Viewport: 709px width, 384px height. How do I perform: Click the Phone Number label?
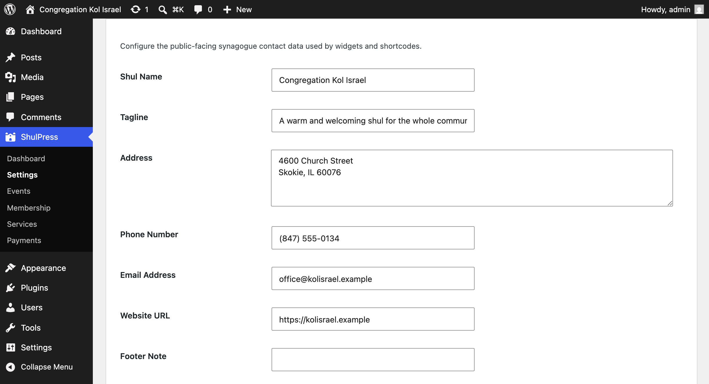[149, 234]
